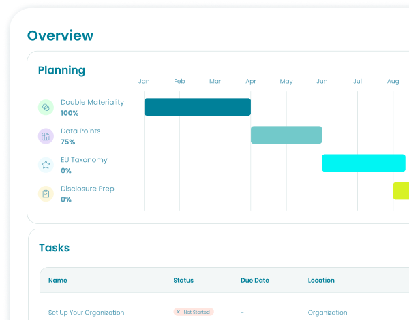Select the Data Points Gantt bar
This screenshot has width=409, height=320.
pyautogui.click(x=286, y=135)
